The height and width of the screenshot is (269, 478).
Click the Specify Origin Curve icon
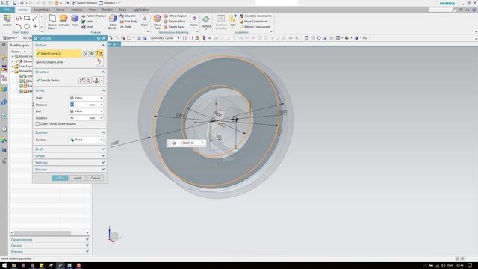[x=99, y=62]
